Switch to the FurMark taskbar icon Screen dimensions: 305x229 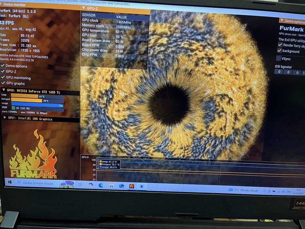point(132,186)
